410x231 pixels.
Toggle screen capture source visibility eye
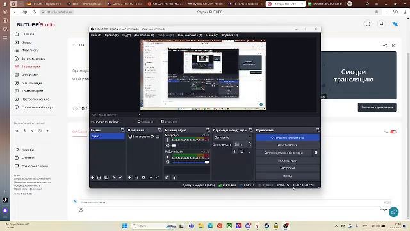[x=152, y=137]
